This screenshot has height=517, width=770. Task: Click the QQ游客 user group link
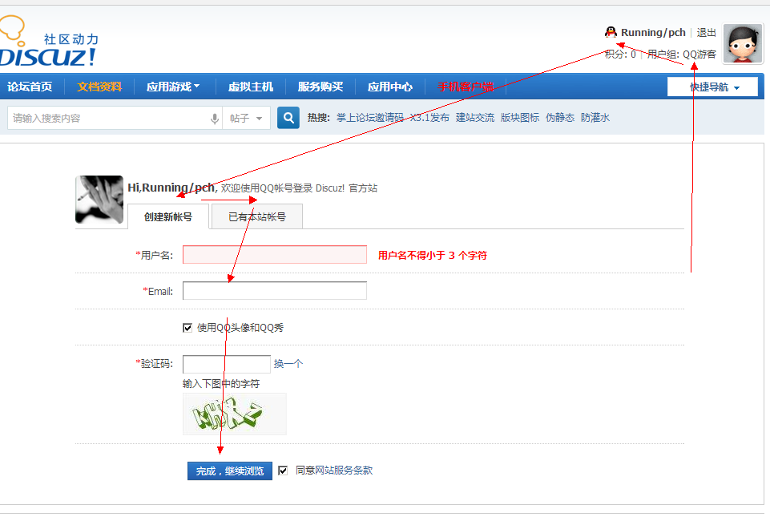pyautogui.click(x=699, y=54)
